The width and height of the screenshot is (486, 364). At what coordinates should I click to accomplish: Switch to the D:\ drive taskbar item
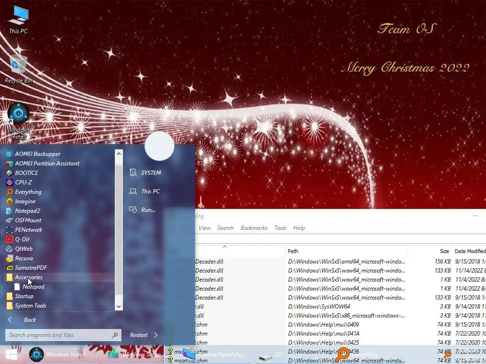271,355
